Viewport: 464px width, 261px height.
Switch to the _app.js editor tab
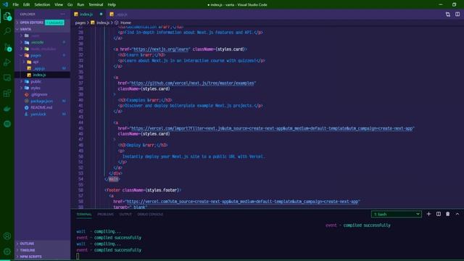point(120,14)
